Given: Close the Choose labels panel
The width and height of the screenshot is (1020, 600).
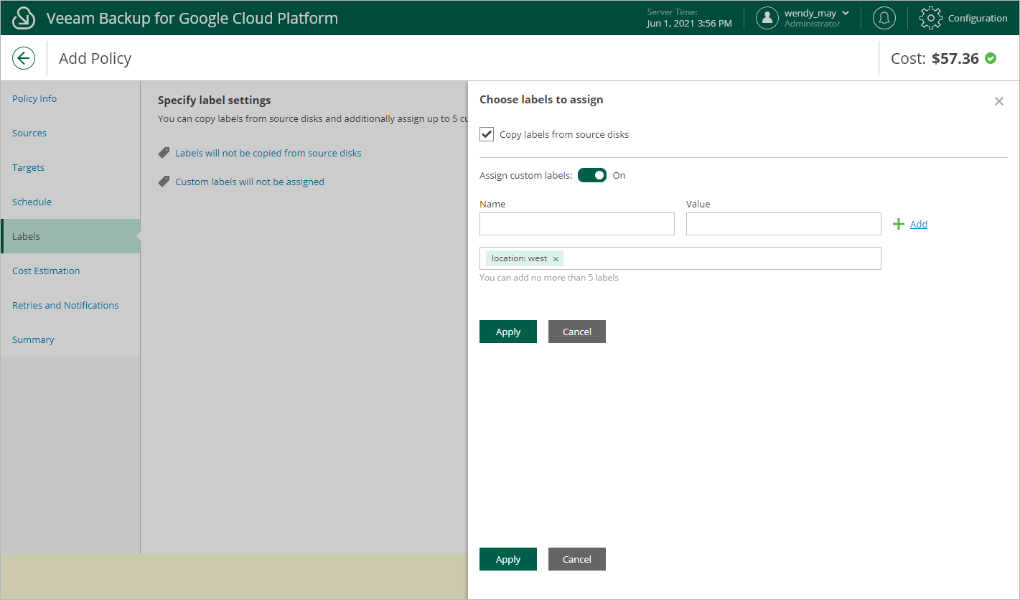Looking at the screenshot, I should (998, 101).
